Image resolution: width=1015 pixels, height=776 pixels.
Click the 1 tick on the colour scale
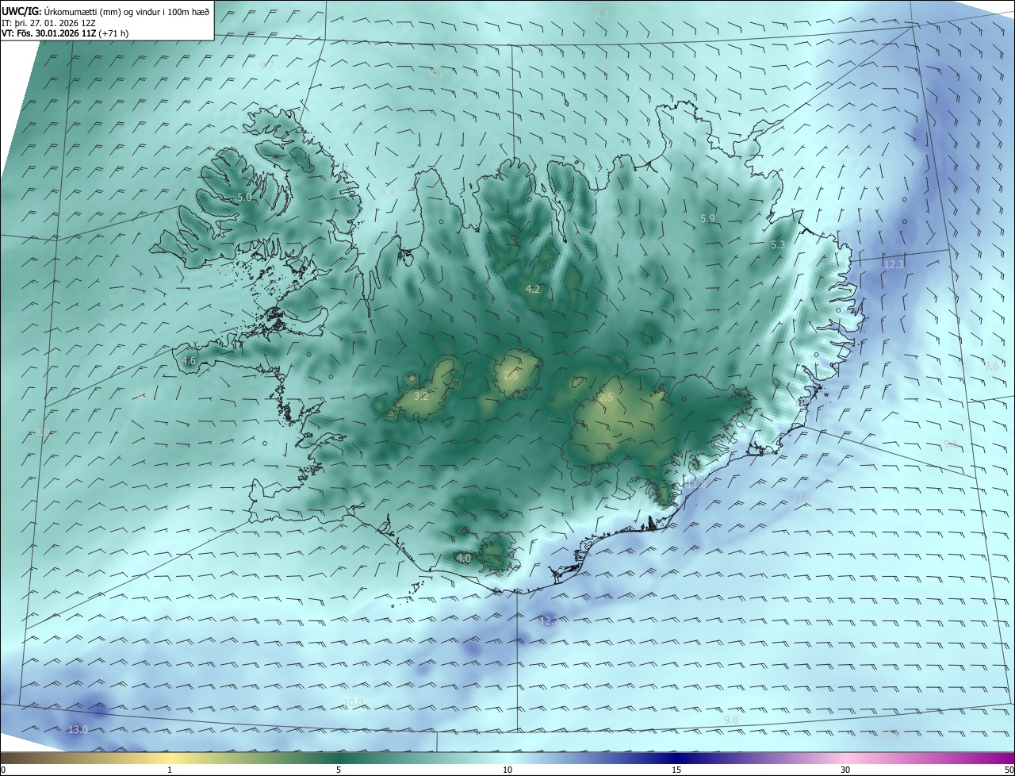tap(170, 770)
